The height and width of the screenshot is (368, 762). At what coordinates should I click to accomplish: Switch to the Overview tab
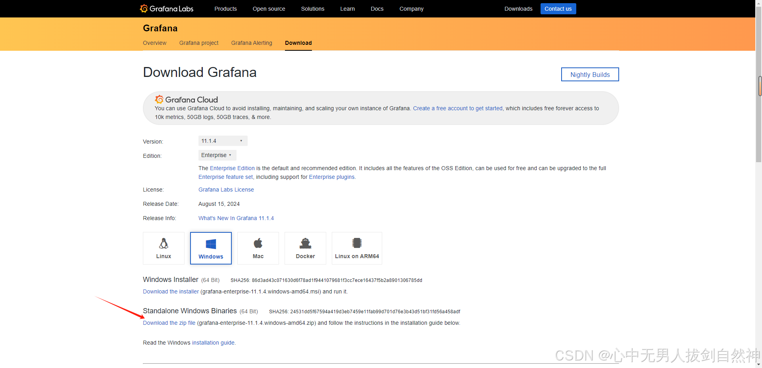click(154, 43)
